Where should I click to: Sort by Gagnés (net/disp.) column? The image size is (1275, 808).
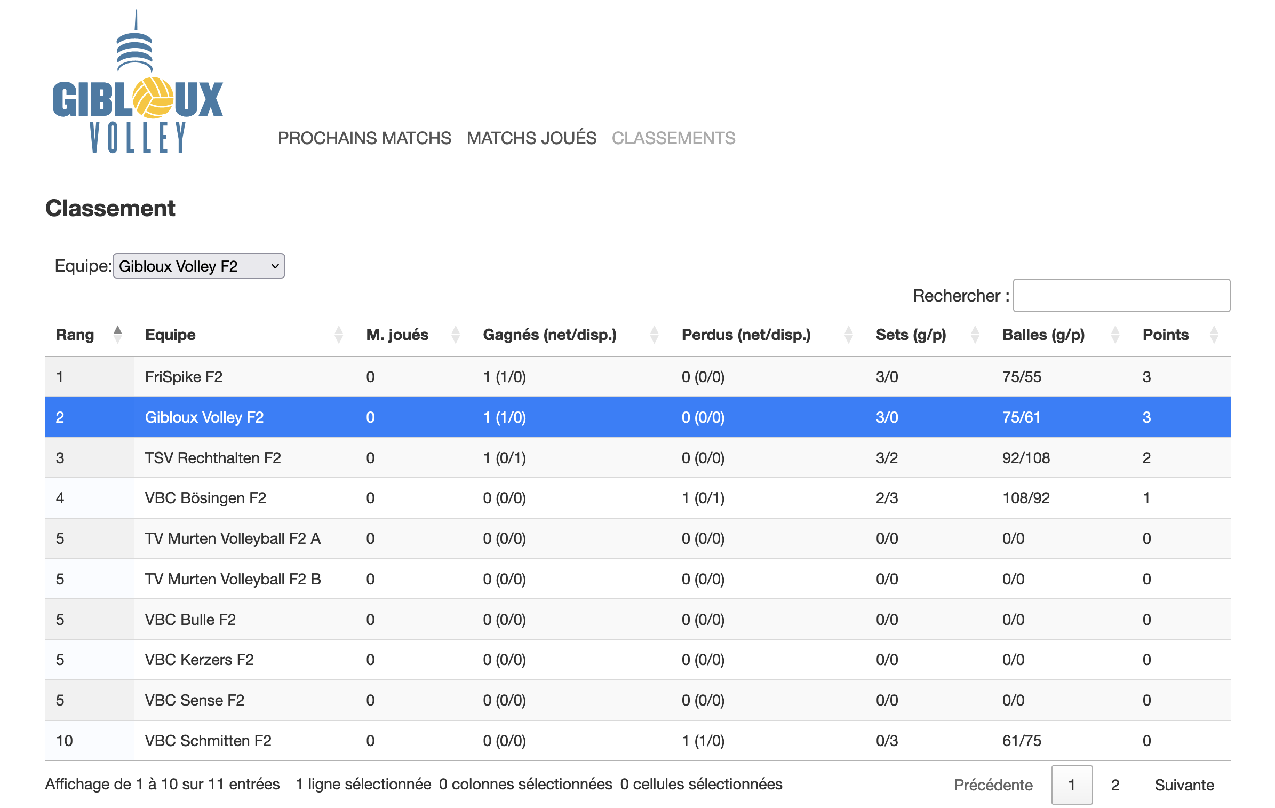[571, 335]
